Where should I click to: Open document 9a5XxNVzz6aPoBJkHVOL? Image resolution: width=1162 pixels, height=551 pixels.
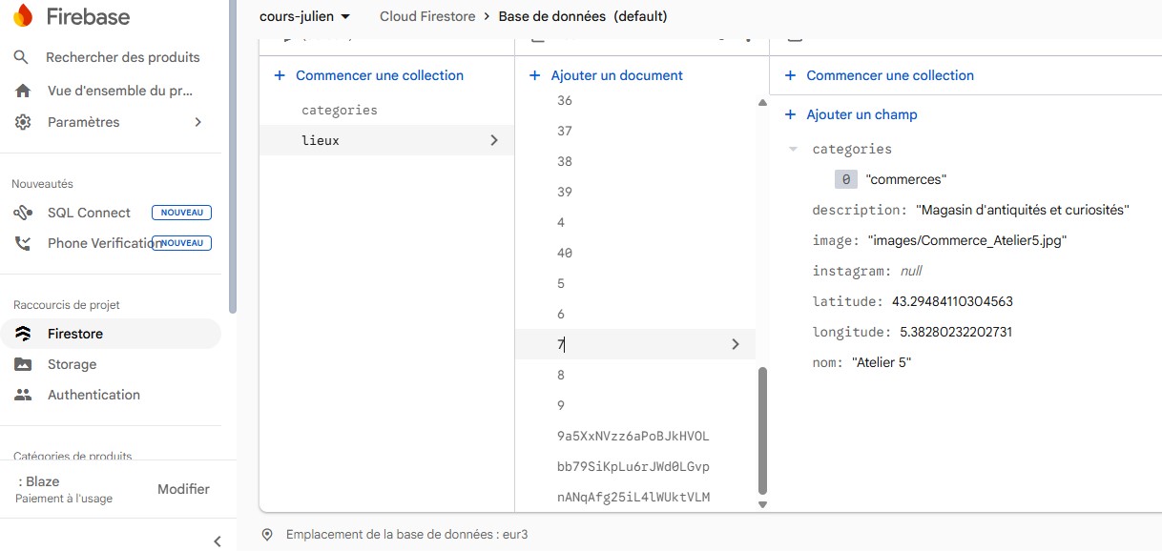coord(635,436)
